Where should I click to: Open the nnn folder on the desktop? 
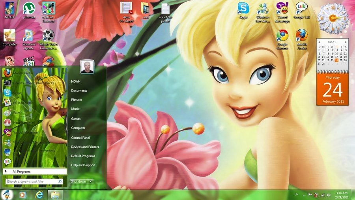(146, 10)
